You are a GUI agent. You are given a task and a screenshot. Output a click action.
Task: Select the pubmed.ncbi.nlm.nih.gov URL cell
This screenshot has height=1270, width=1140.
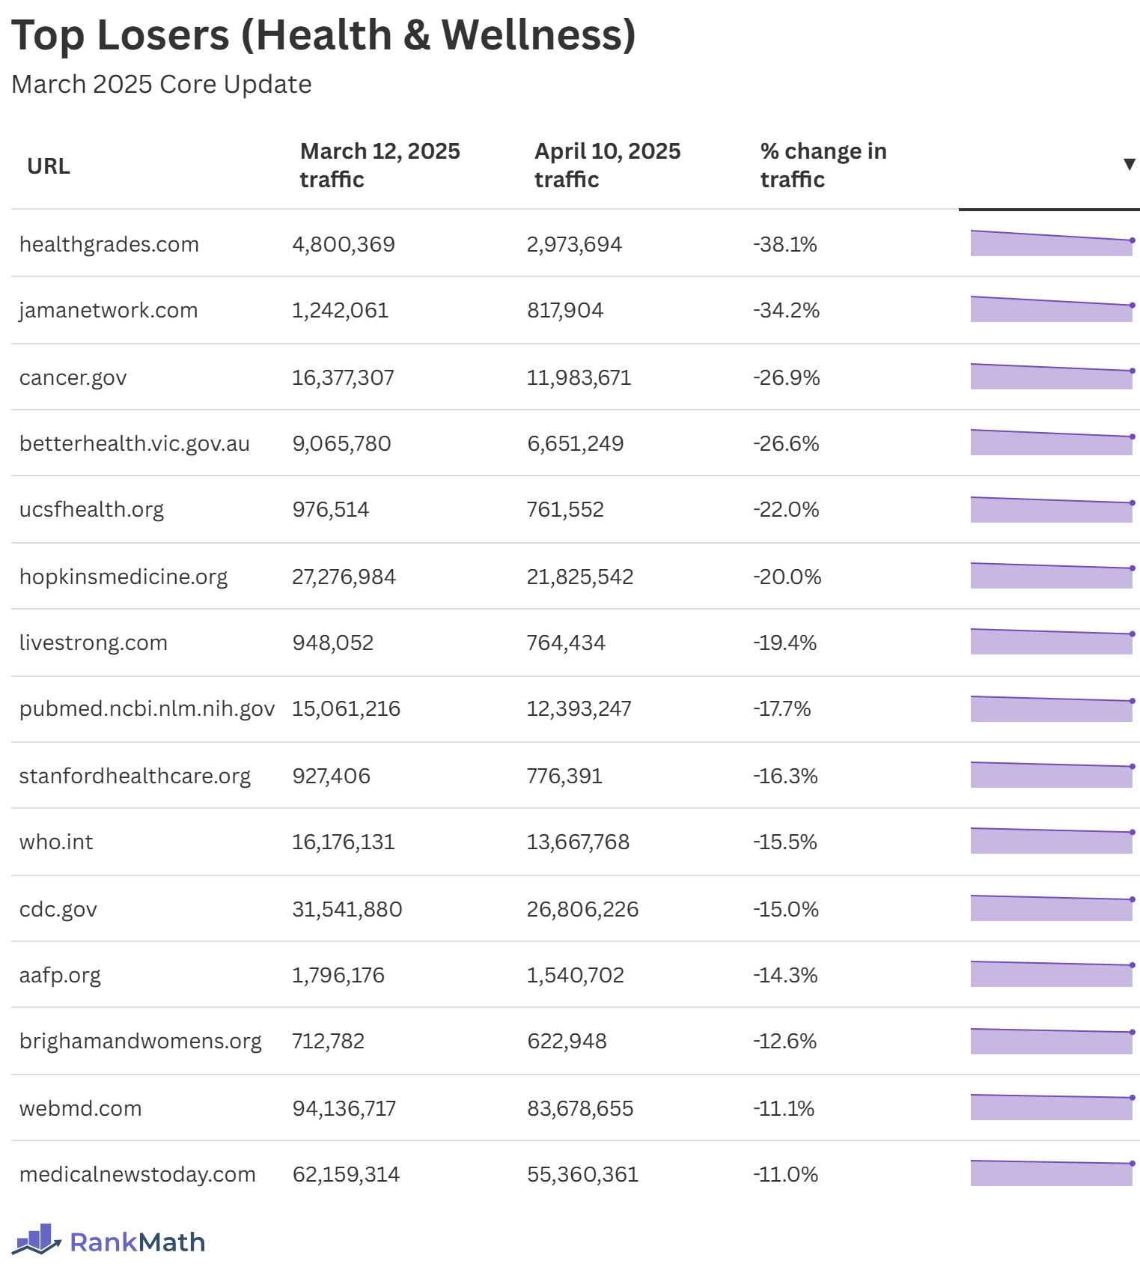pyautogui.click(x=147, y=708)
